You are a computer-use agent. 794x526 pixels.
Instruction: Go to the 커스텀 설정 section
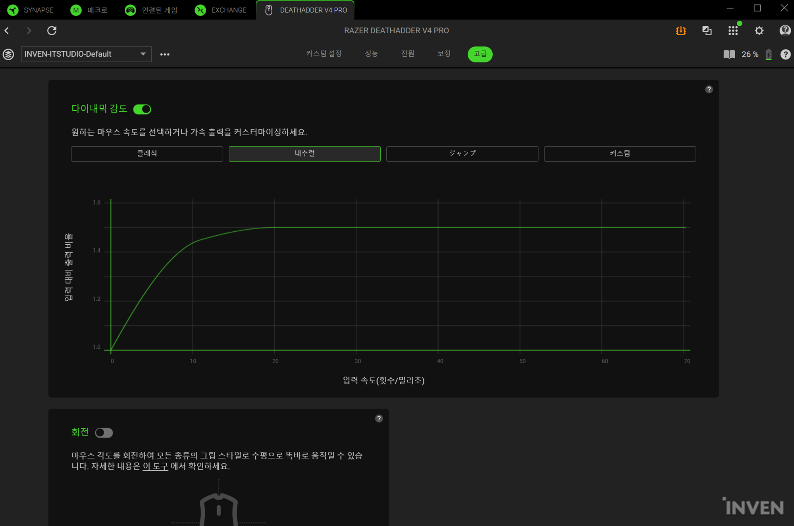click(x=324, y=54)
